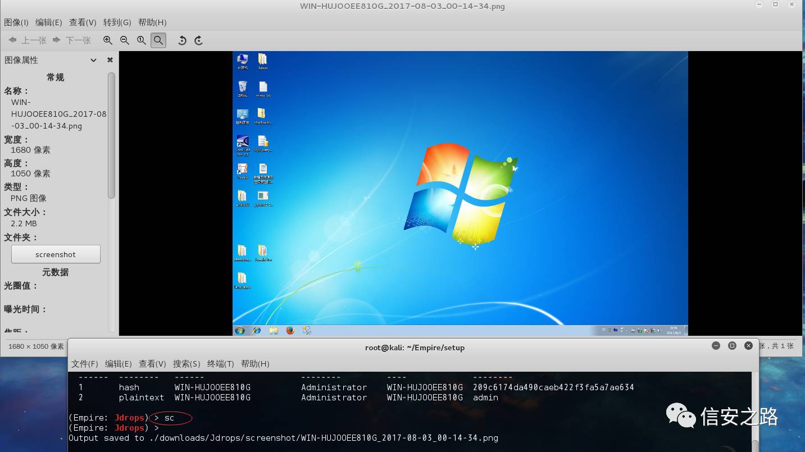The image size is (805, 452).
Task: Open the 转到(G) menu
Action: click(117, 22)
